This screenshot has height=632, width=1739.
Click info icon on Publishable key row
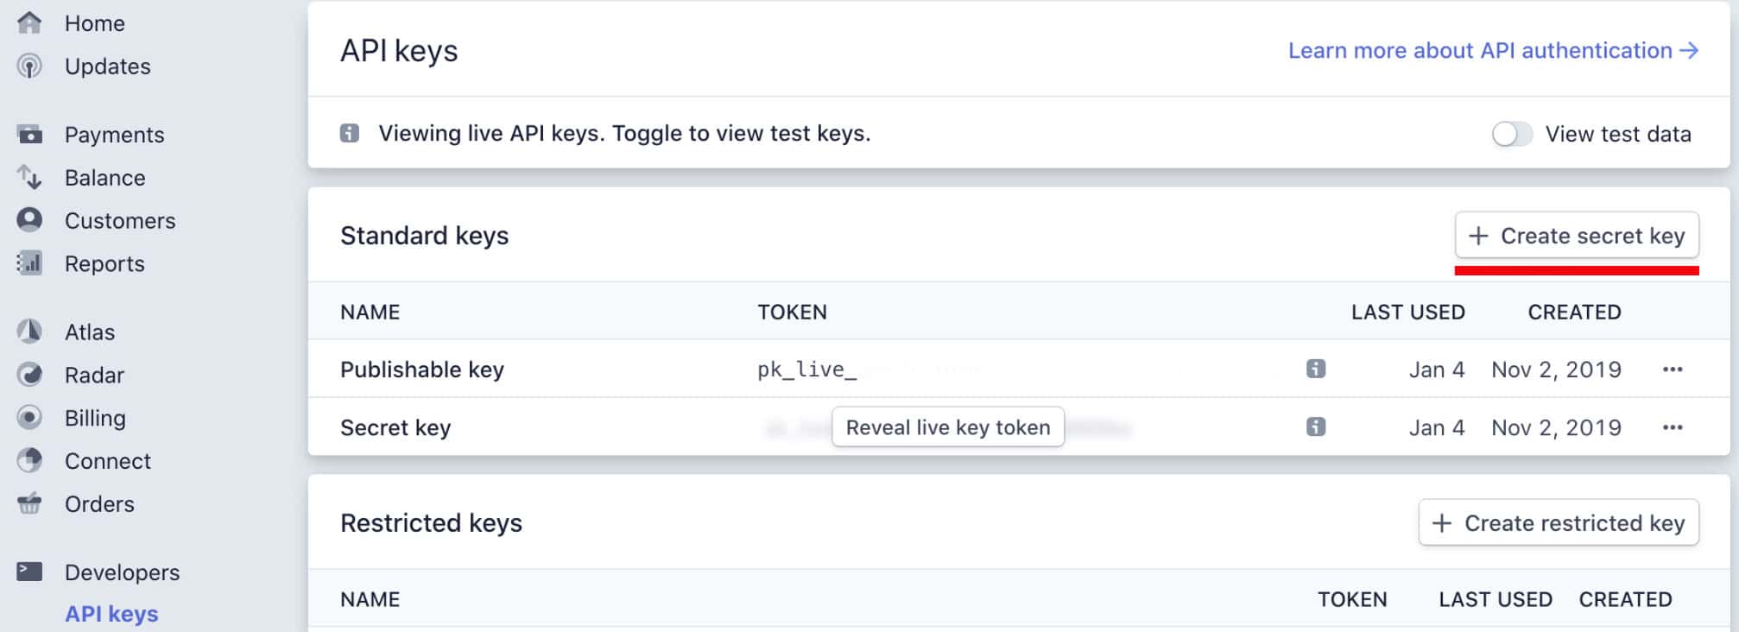point(1315,369)
